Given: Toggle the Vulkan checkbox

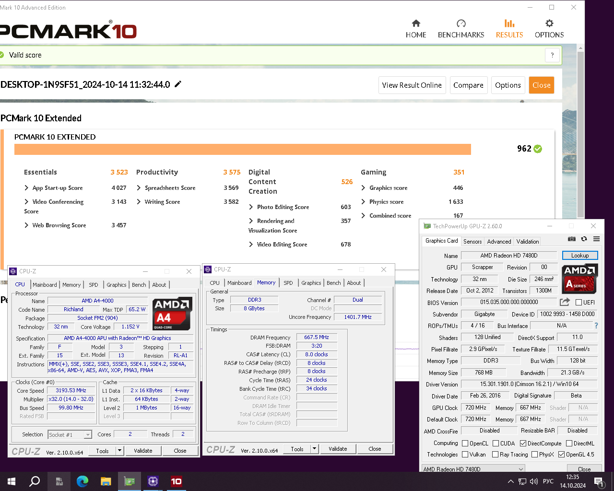Looking at the screenshot, I should 465,455.
